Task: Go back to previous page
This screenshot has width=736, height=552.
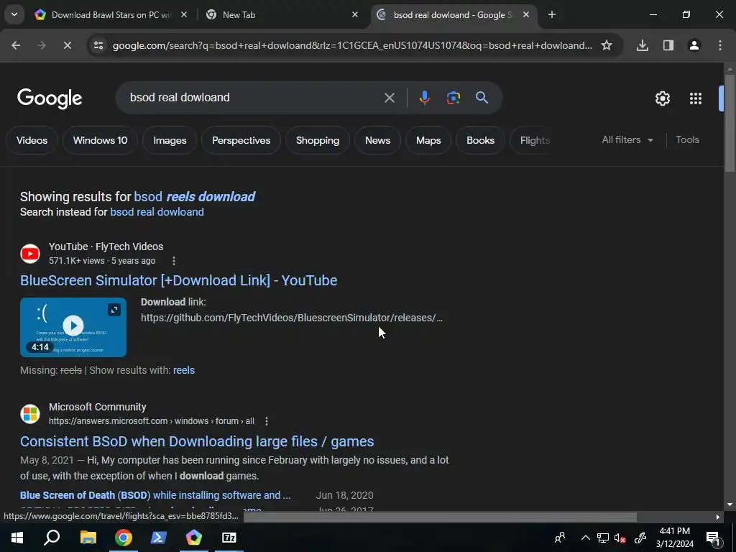Action: (x=16, y=45)
